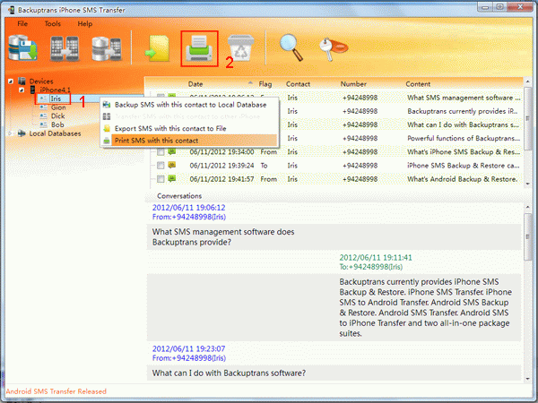
Task: Click the conversations pane scrollbar thumb
Action: [528, 236]
